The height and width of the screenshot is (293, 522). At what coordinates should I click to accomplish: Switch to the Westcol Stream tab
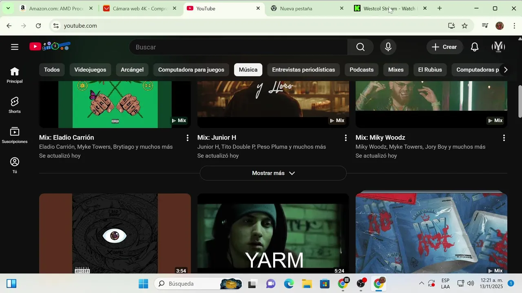389,8
